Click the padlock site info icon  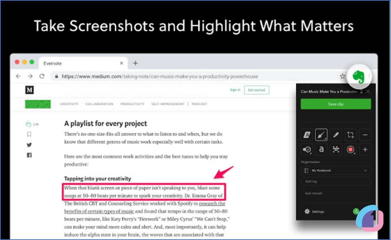pyautogui.click(x=56, y=76)
